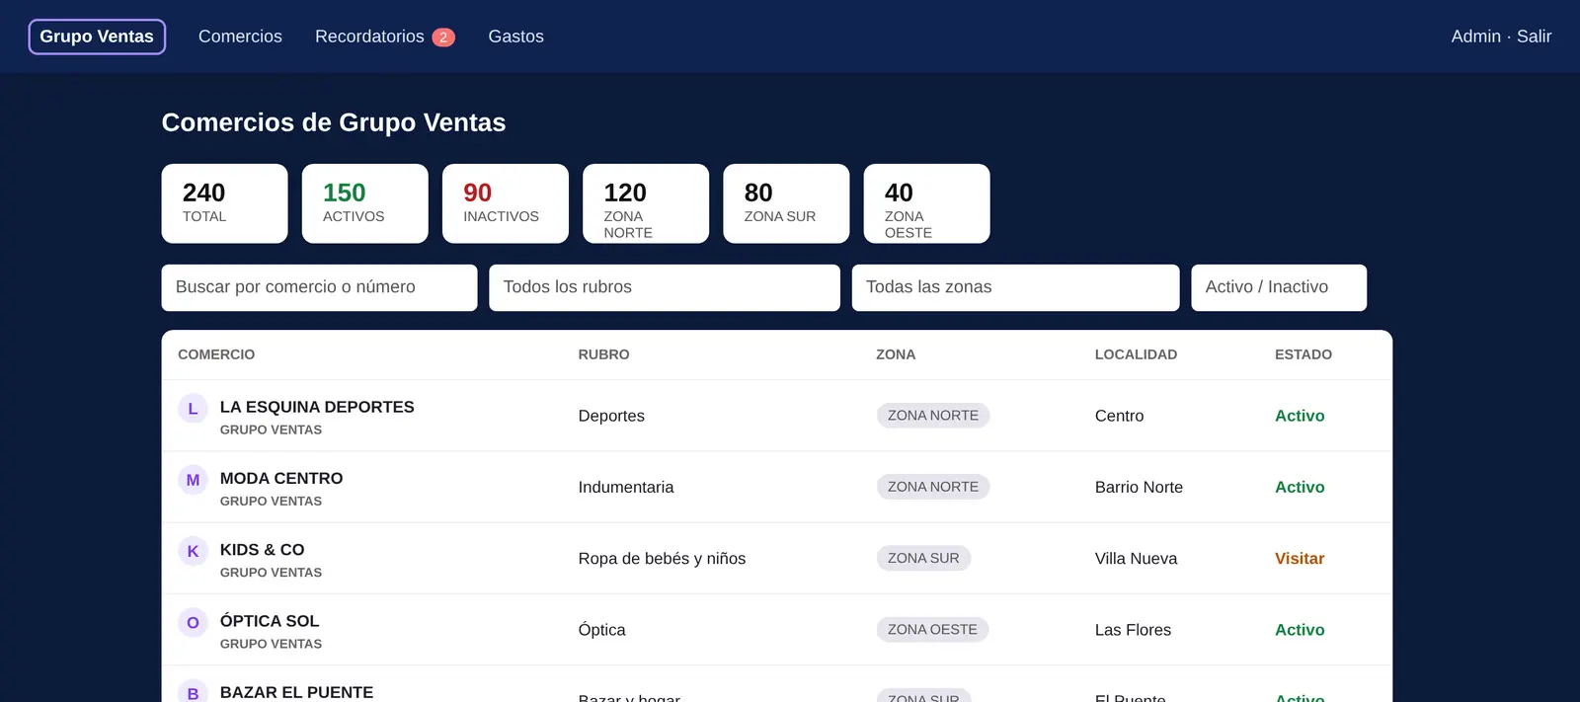Click the Recordatorios badge showing 2
Screen dimensions: 1580x702
(x=443, y=38)
